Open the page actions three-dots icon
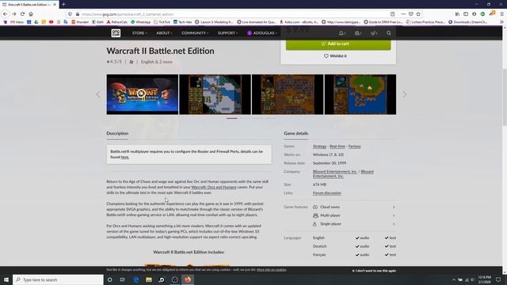Image resolution: width=507 pixels, height=285 pixels. pos(403,14)
